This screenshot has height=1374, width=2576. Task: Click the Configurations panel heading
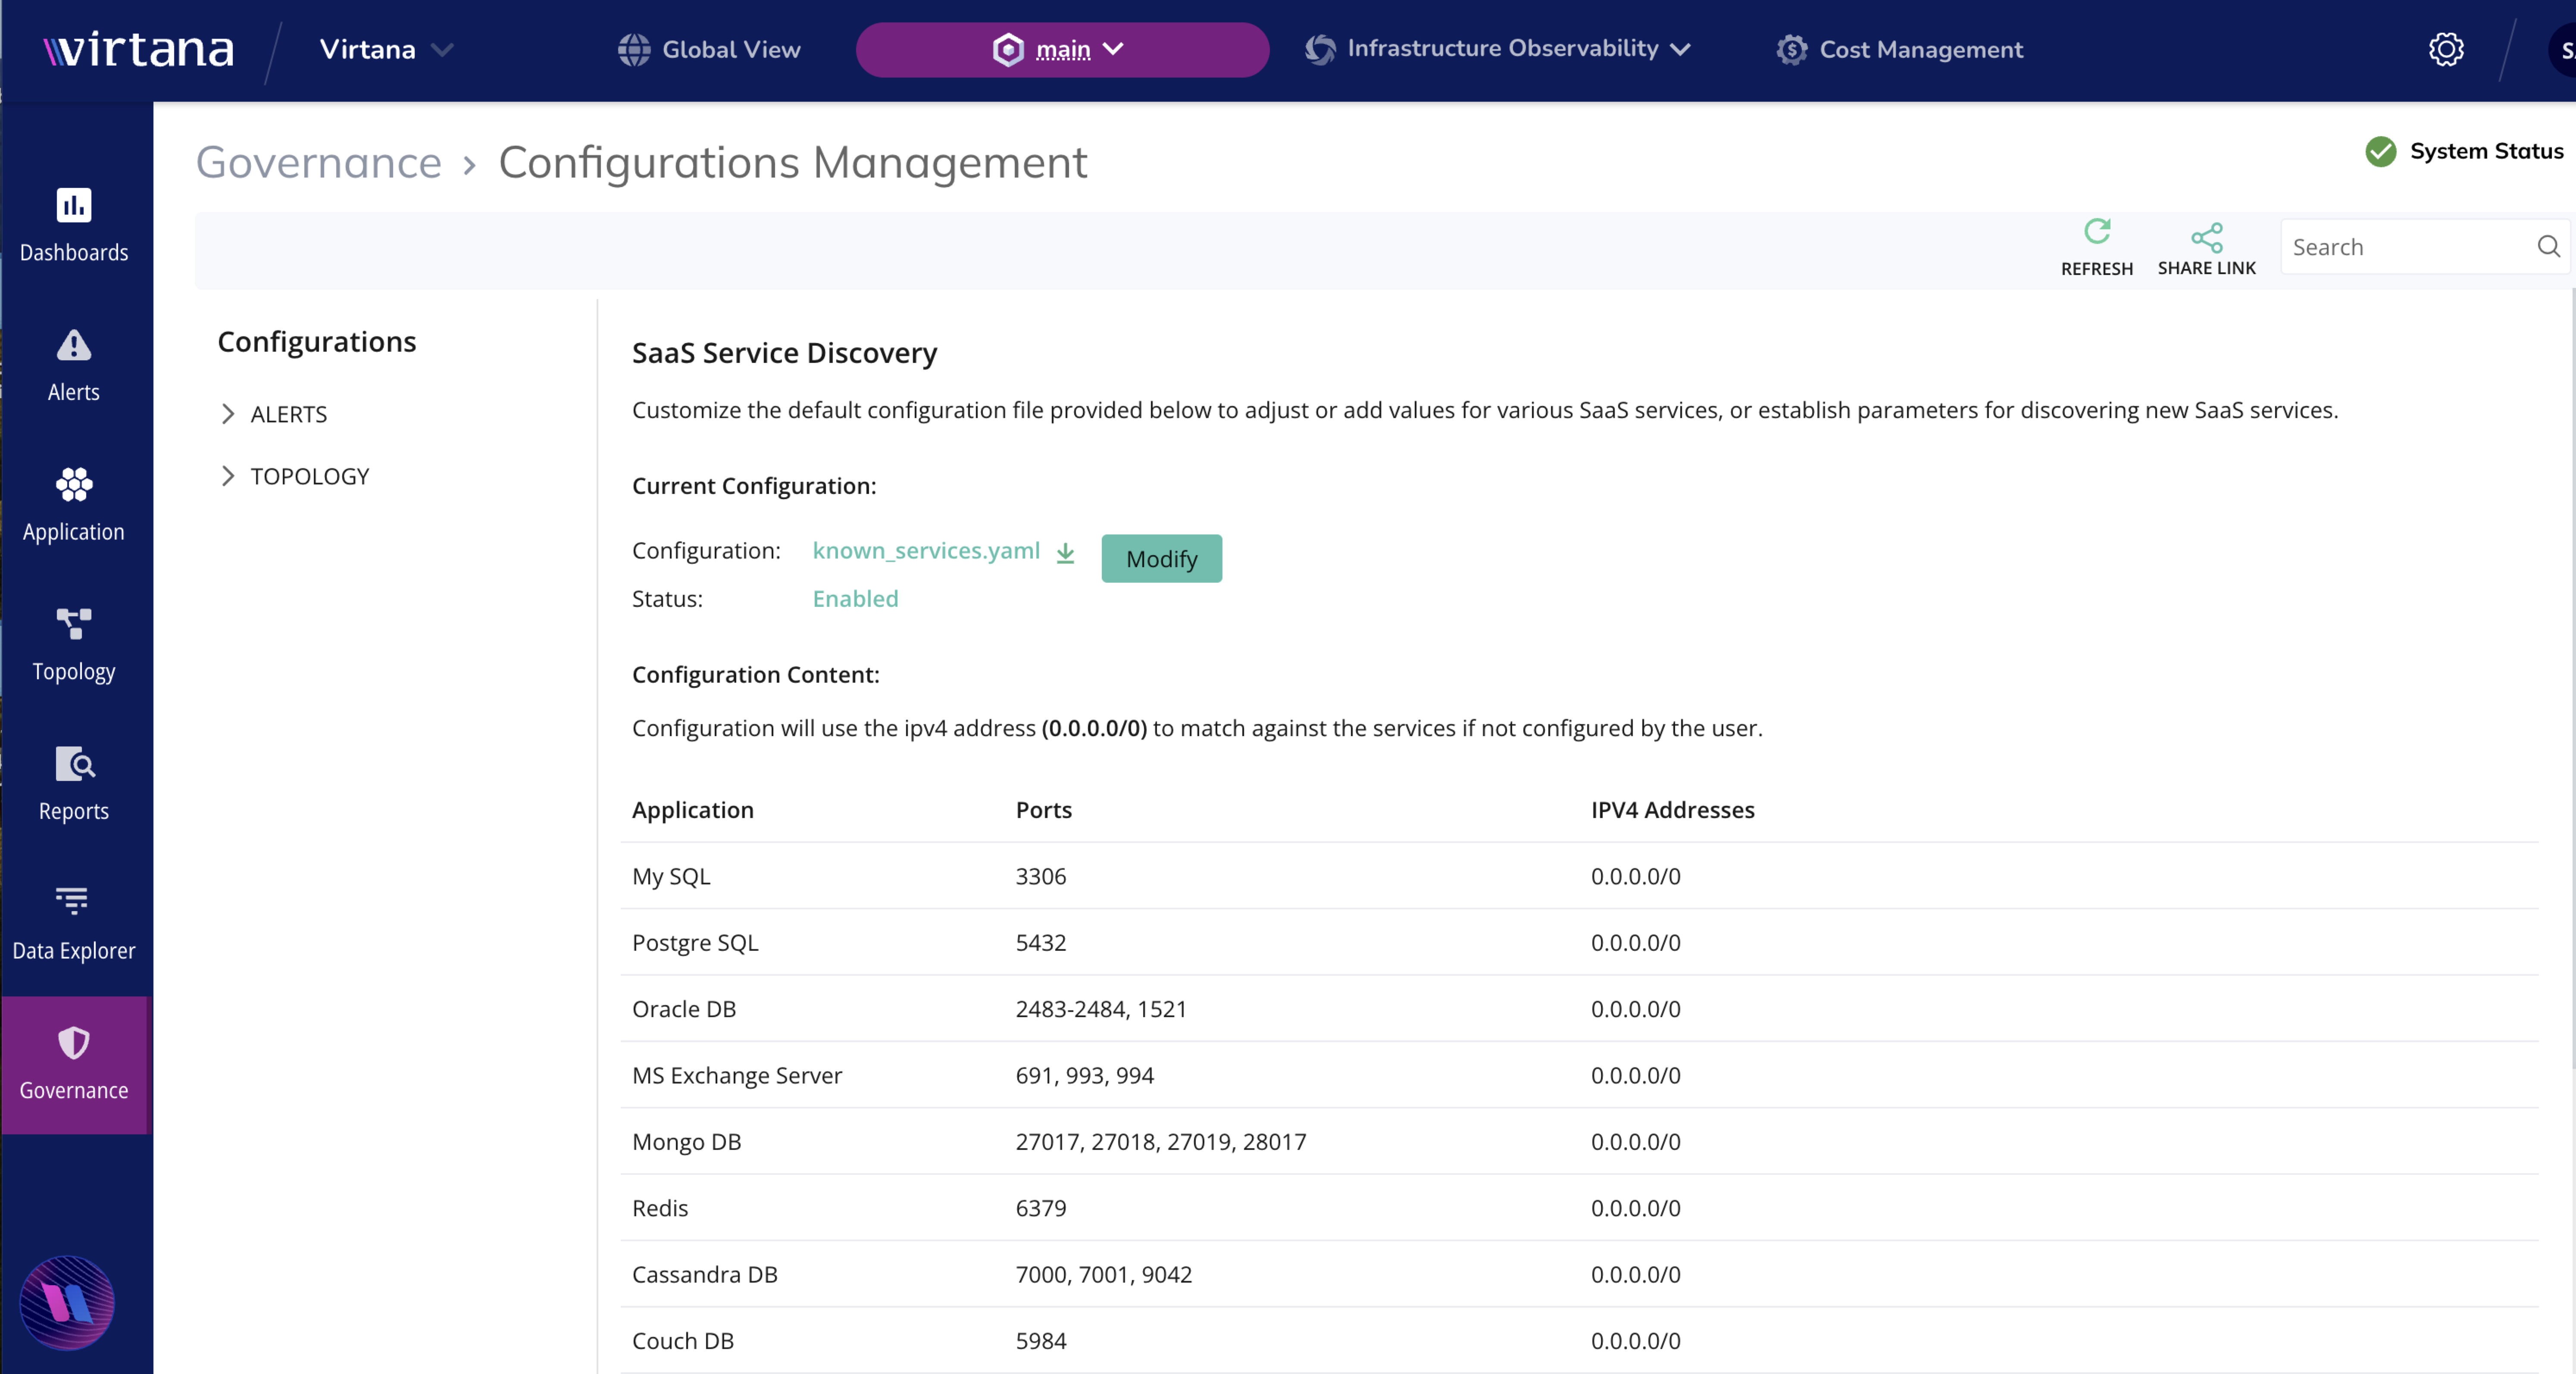[x=317, y=342]
